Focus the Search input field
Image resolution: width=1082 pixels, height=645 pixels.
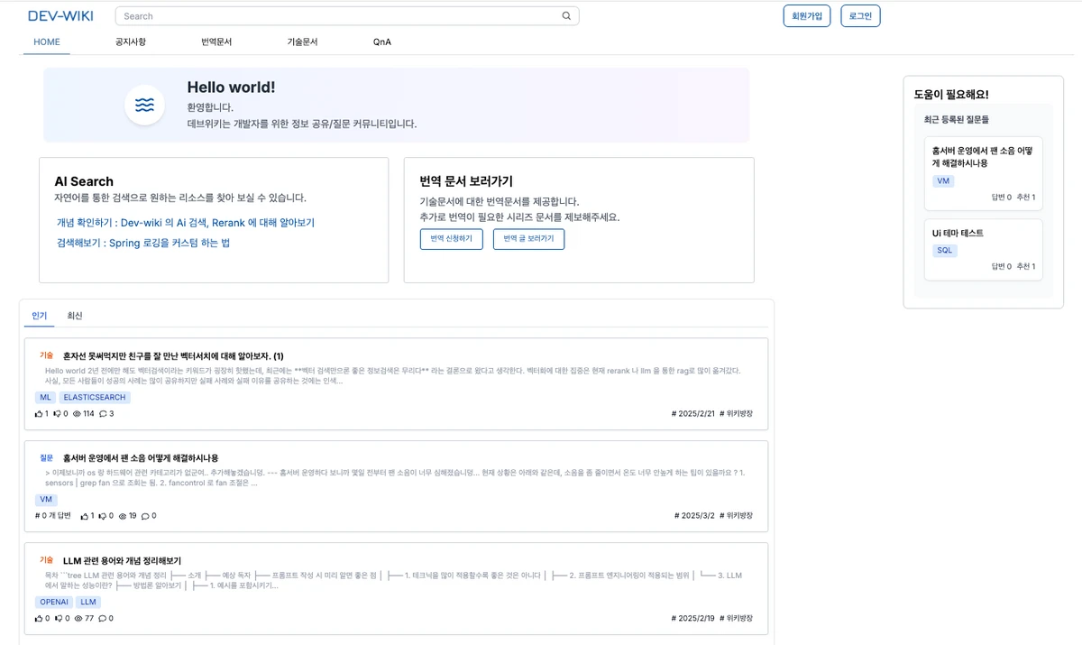pos(347,16)
